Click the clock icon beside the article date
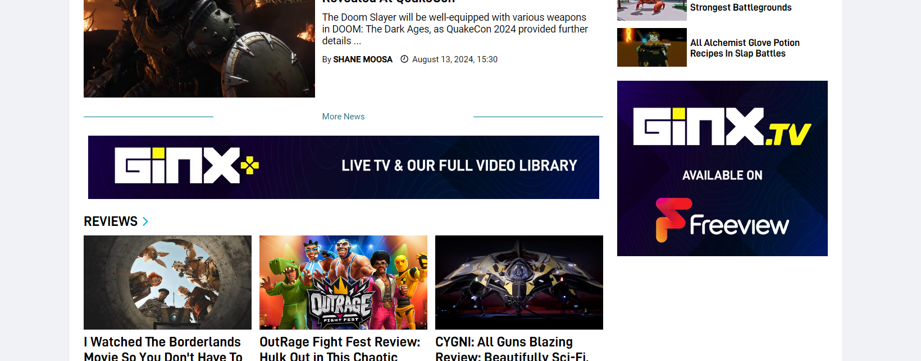This screenshot has height=361, width=921. click(x=404, y=59)
